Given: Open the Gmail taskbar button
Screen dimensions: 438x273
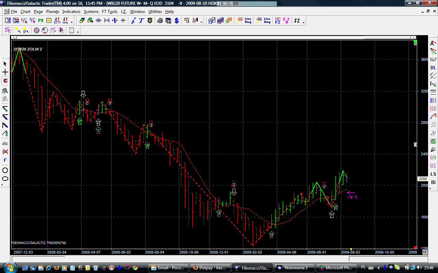Looking at the screenshot, I should tap(169, 268).
